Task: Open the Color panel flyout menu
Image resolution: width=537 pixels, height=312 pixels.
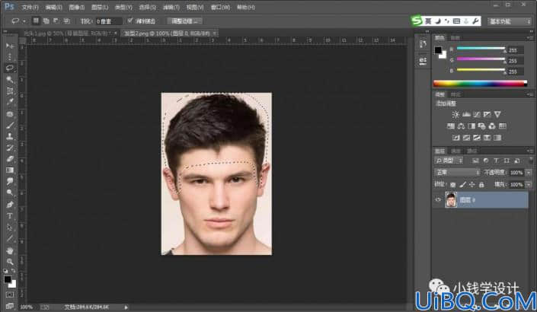Action: coord(530,37)
